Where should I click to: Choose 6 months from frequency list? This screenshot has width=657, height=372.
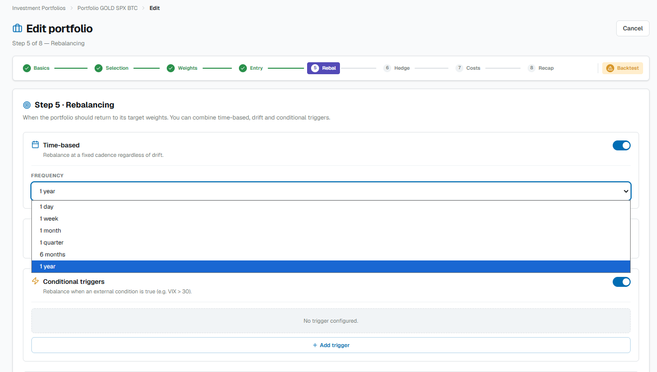coord(331,254)
